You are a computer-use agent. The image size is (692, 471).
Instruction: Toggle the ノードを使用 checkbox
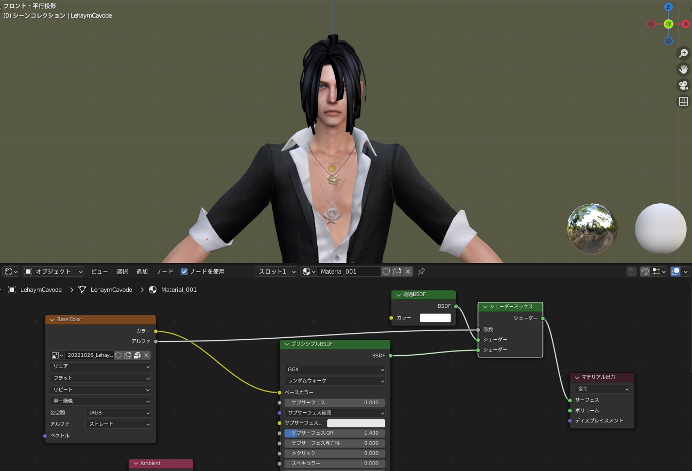(x=184, y=272)
